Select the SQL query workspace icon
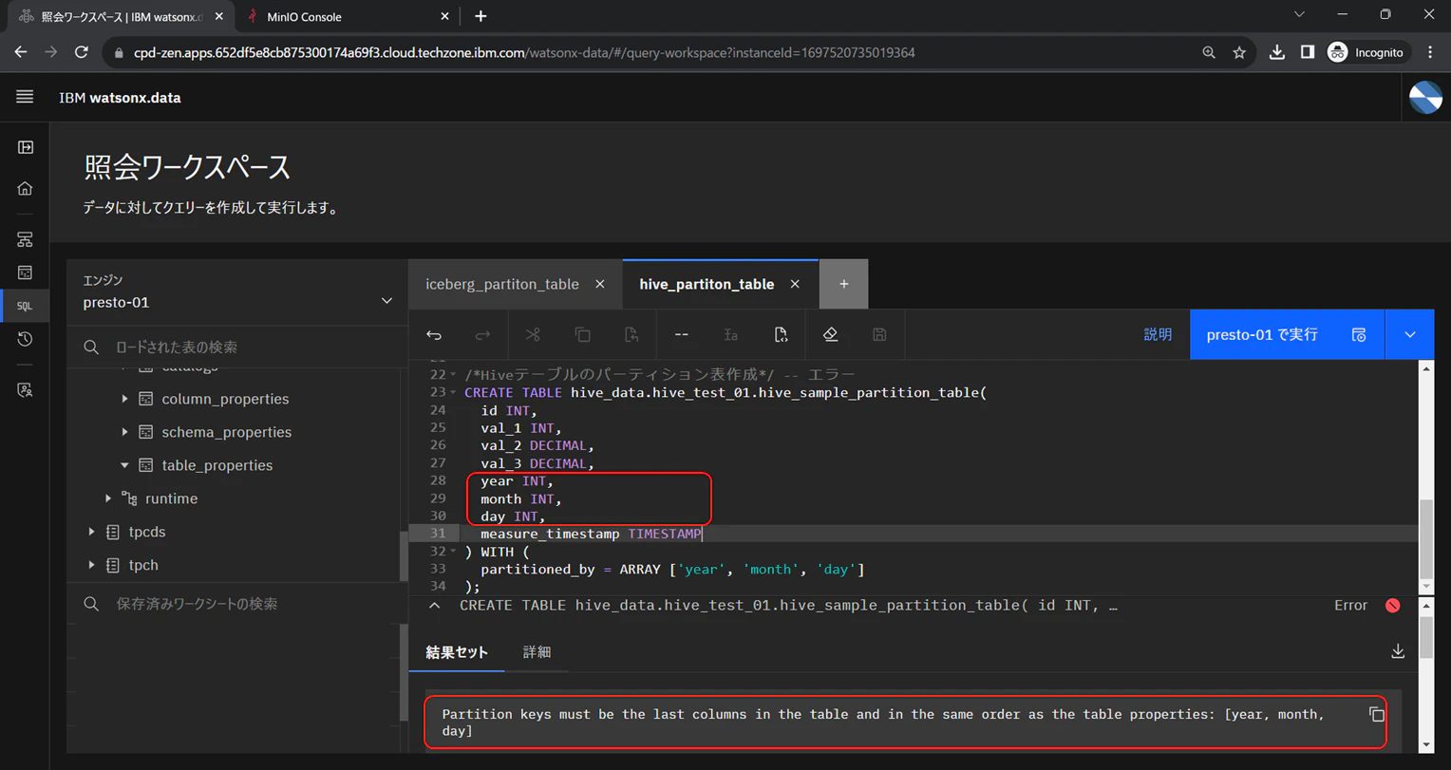The image size is (1451, 770). tap(26, 306)
